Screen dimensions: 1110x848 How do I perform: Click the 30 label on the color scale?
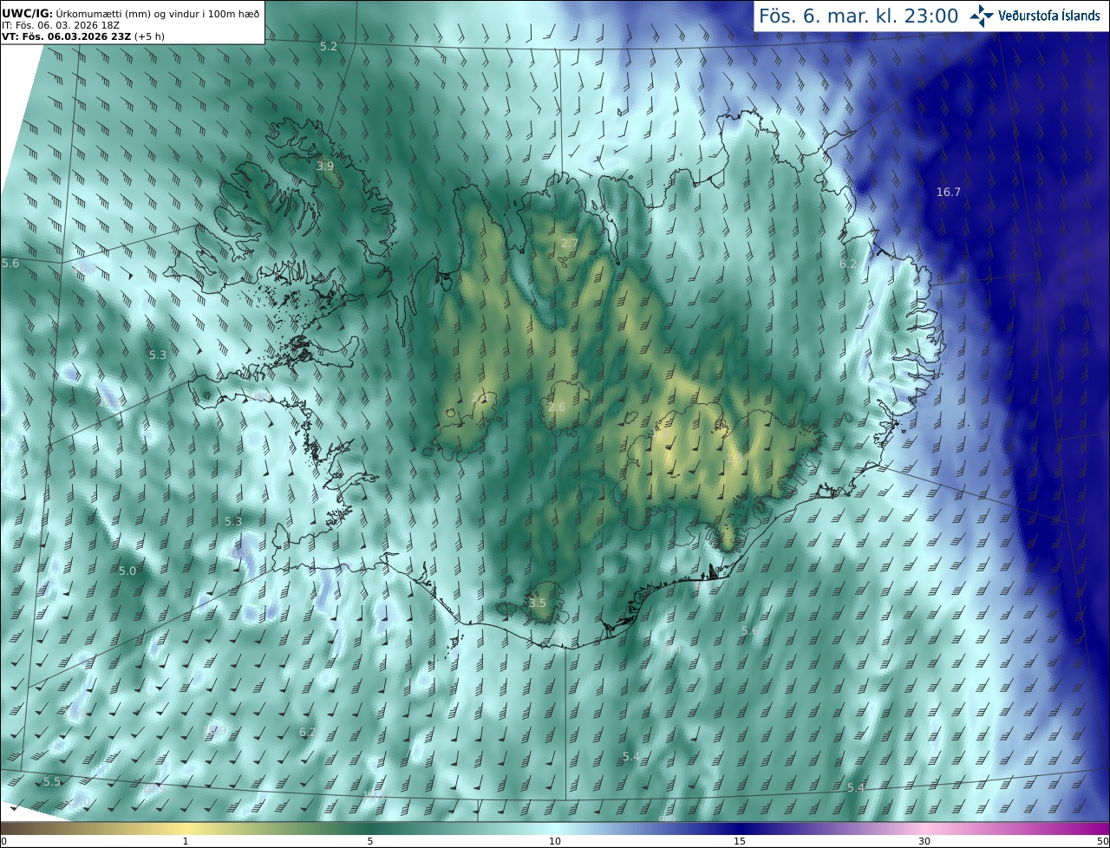[x=924, y=841]
